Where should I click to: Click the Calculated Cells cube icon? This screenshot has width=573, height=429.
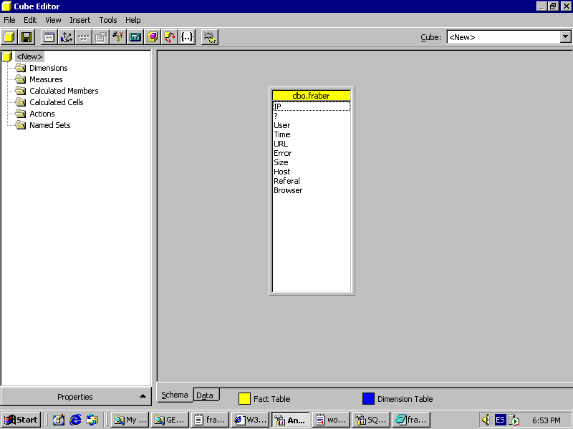pyautogui.click(x=153, y=36)
